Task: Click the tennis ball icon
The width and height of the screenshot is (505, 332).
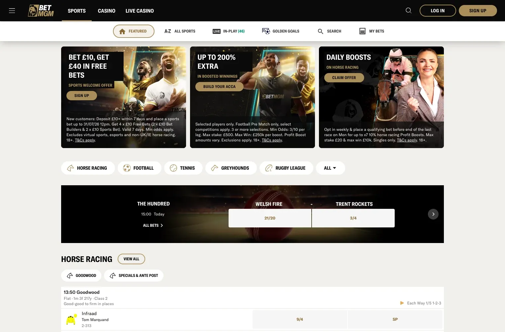Action: [x=173, y=168]
